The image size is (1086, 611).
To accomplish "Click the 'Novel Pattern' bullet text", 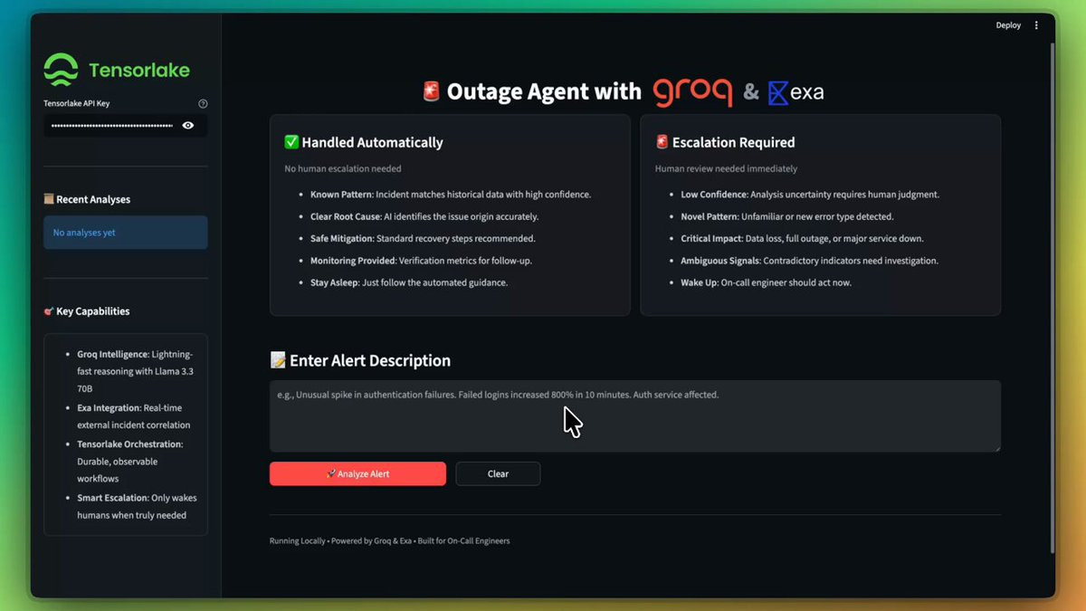I will [787, 216].
